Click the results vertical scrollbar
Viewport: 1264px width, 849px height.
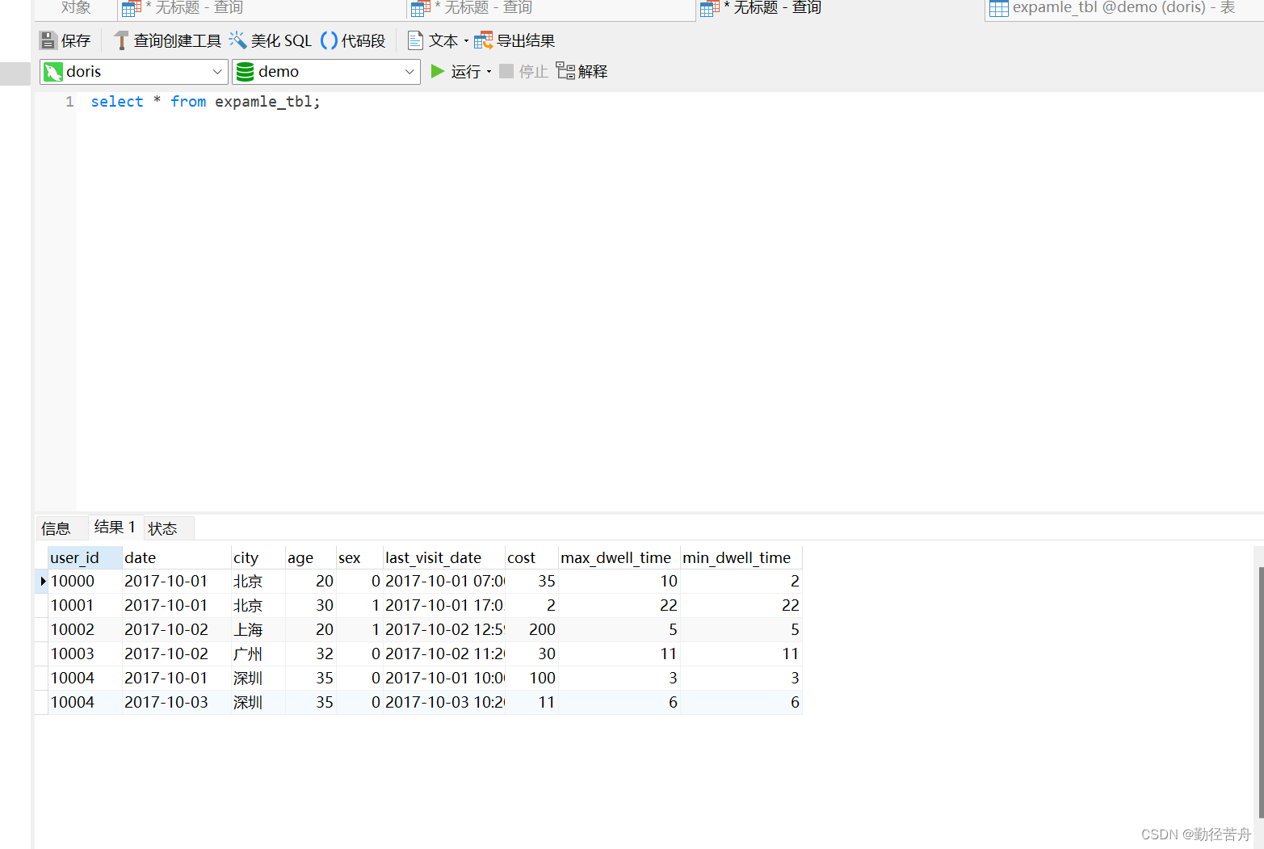pos(1259,691)
